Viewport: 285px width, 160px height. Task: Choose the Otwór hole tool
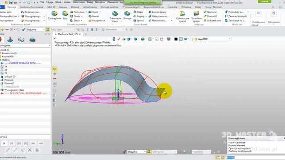(x=75, y=16)
